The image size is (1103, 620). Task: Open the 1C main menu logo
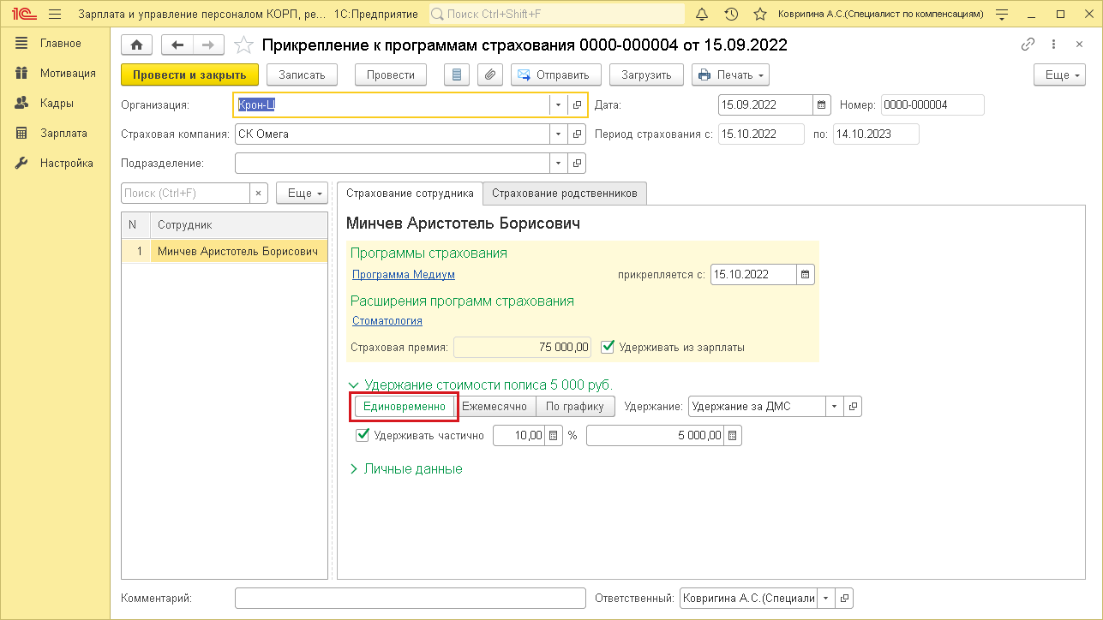pyautogui.click(x=23, y=15)
